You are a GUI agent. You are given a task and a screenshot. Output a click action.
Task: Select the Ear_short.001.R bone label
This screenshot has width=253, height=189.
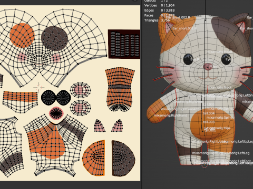pyautogui.click(x=184, y=28)
